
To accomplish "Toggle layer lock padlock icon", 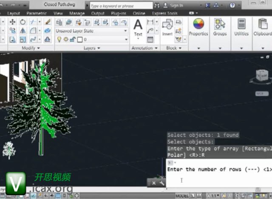I will tap(72, 40).
